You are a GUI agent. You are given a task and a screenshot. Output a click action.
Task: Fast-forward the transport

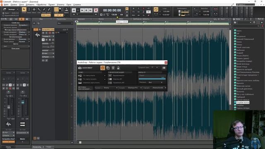pos(90,10)
